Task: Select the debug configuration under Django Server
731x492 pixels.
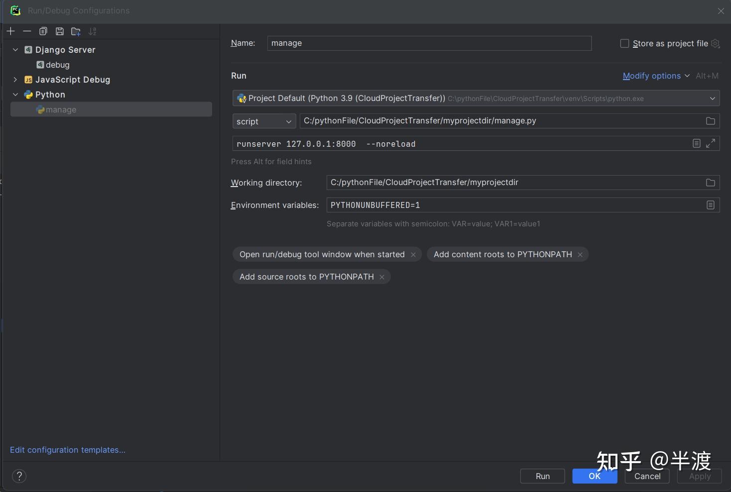Action: [x=57, y=65]
